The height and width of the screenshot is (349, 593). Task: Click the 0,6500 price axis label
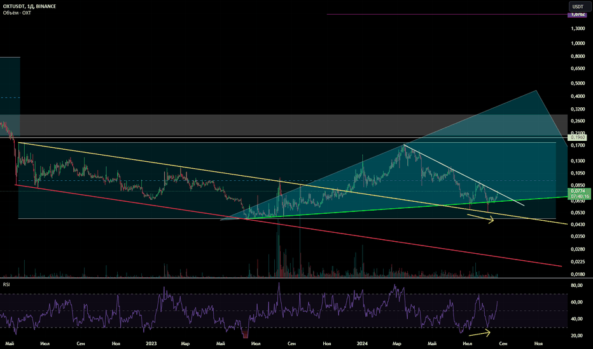(x=578, y=69)
